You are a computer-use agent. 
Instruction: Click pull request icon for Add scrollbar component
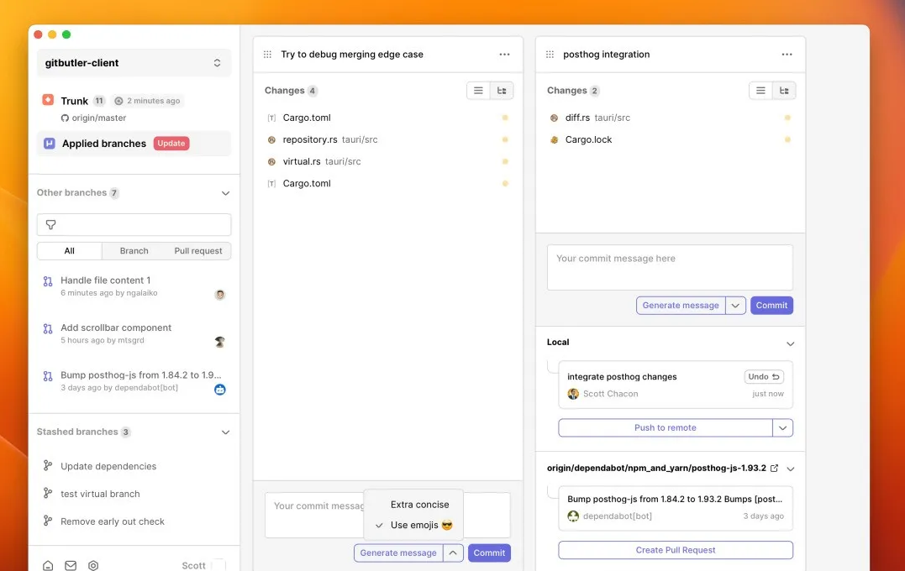(48, 329)
